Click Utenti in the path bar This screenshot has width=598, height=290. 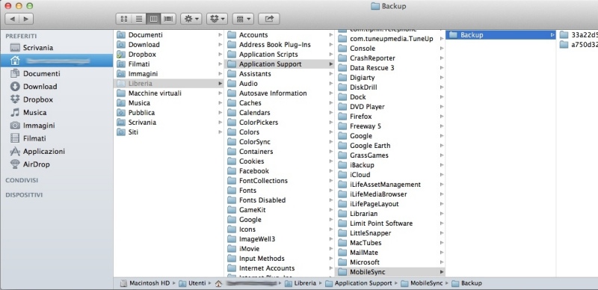point(193,283)
